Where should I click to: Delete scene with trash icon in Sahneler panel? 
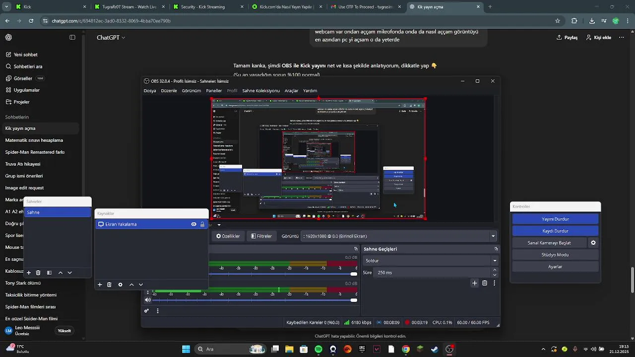[x=38, y=273]
